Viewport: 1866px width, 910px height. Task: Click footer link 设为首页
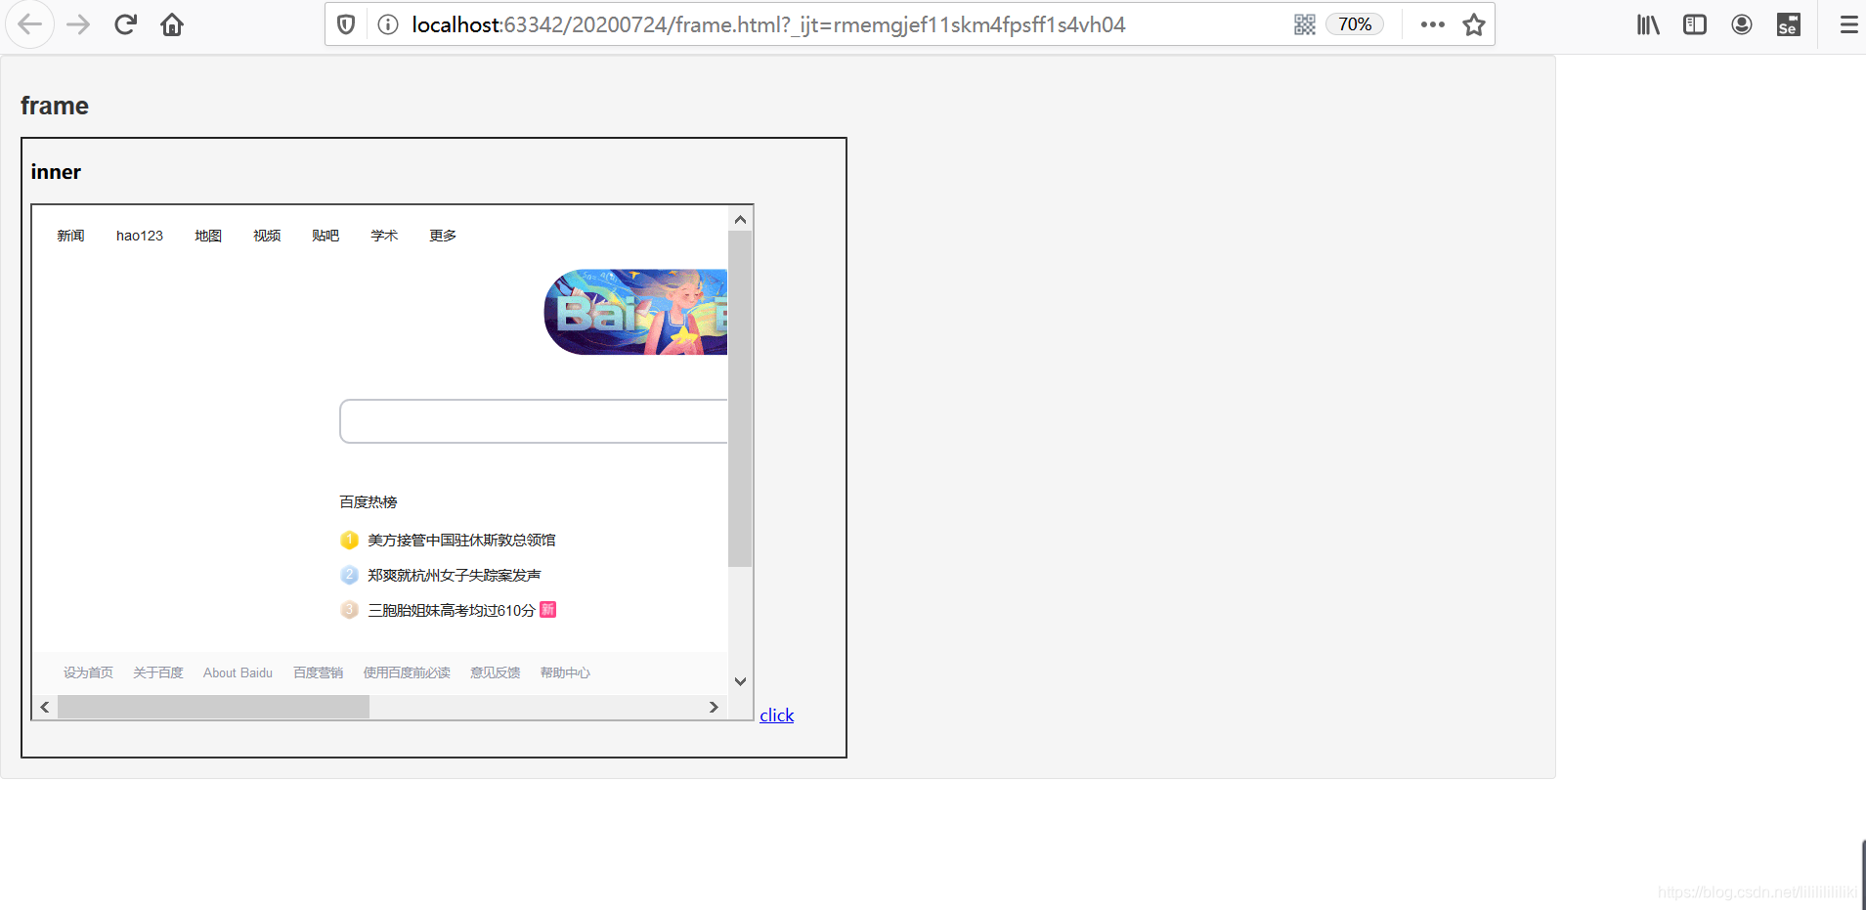coord(88,672)
